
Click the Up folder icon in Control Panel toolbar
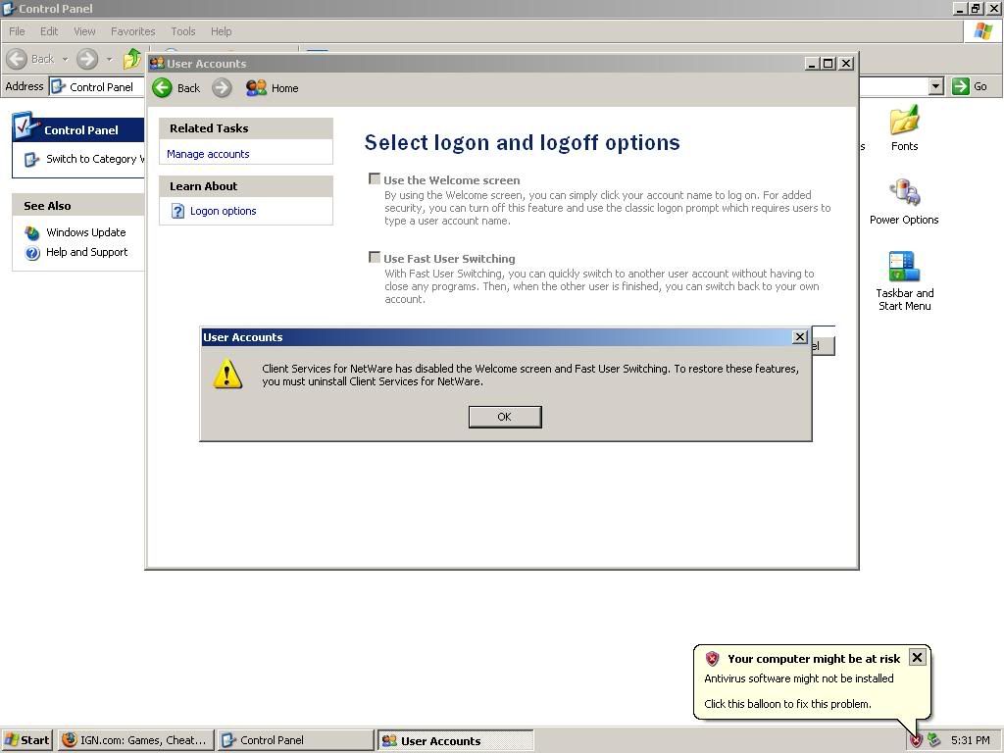pyautogui.click(x=132, y=59)
